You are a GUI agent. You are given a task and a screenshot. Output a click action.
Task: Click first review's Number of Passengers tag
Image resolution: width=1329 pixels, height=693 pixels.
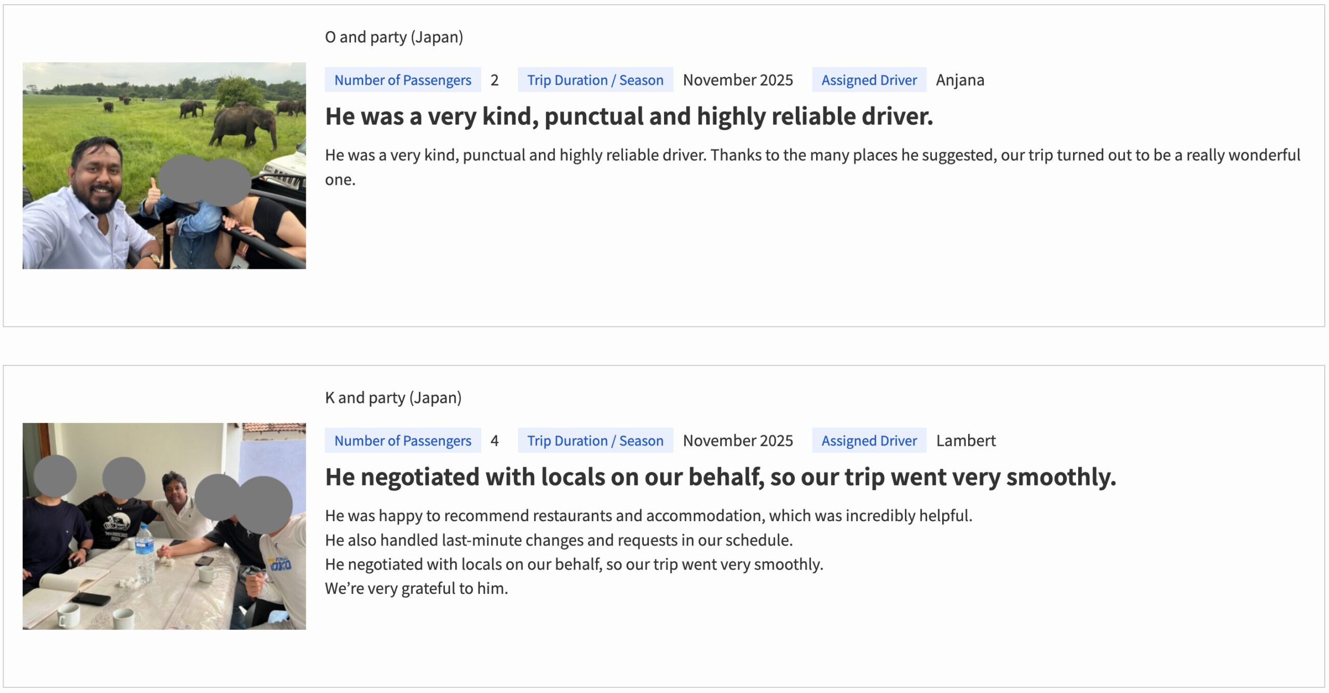[402, 80]
